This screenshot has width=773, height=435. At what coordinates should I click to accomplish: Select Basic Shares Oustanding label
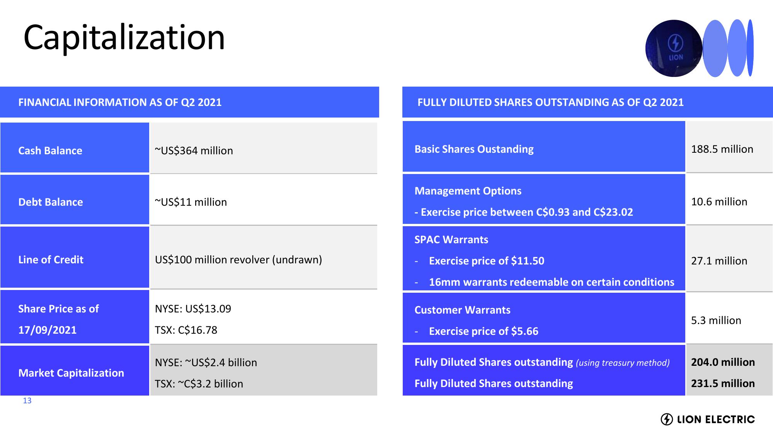(x=474, y=149)
